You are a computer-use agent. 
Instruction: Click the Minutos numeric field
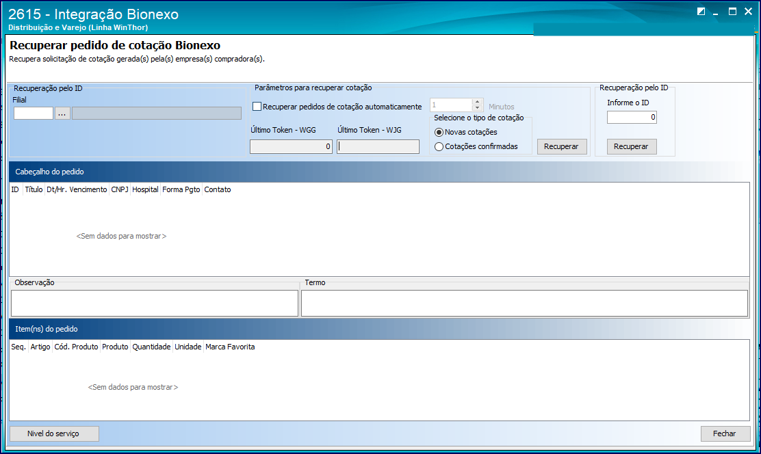[x=451, y=105]
